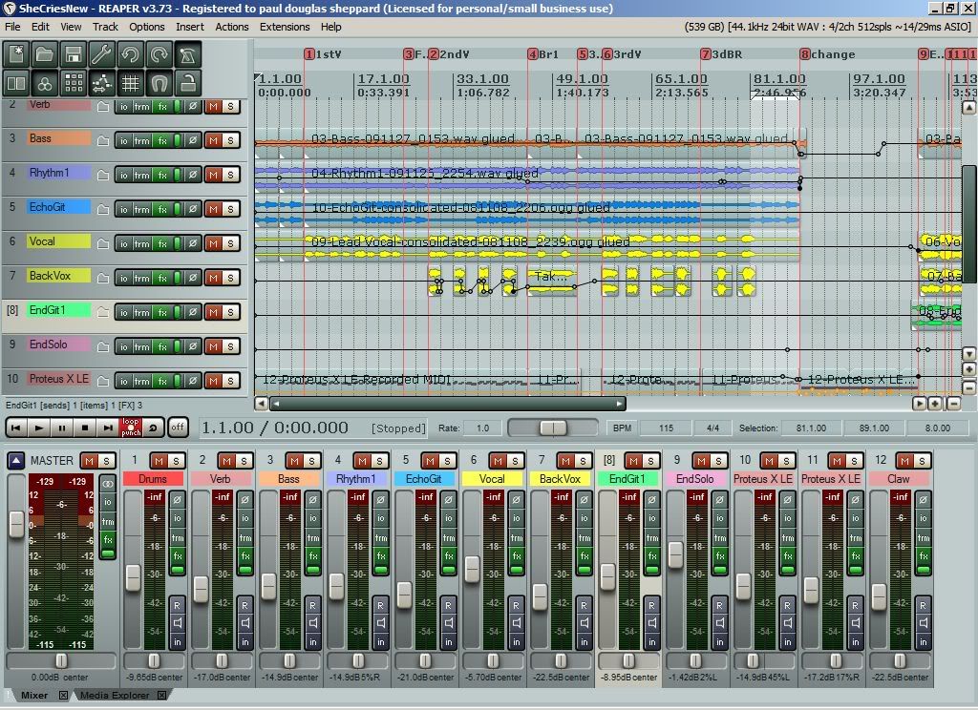Switch to the Media Explorer tab

click(113, 696)
